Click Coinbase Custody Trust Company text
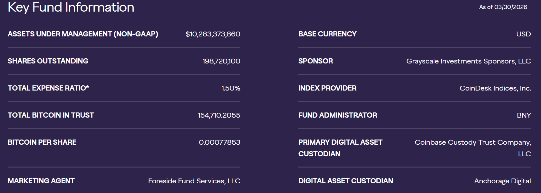The image size is (541, 193). [x=472, y=142]
